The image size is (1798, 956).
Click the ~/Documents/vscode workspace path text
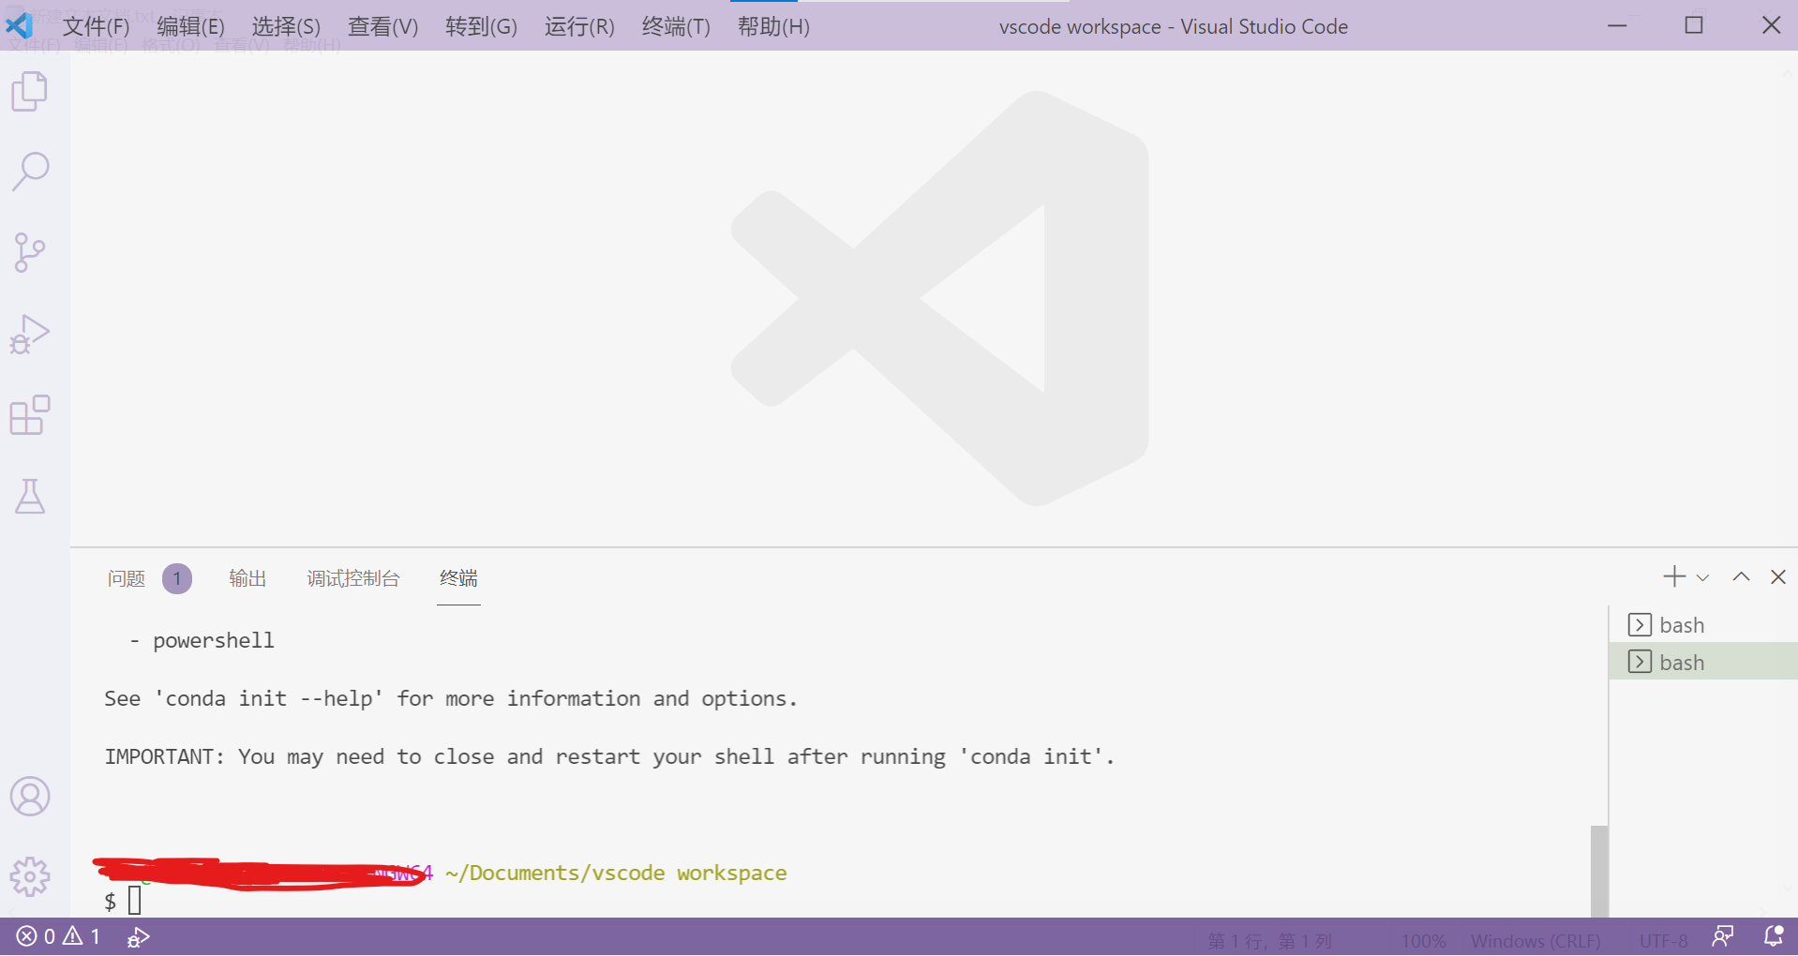616,873
